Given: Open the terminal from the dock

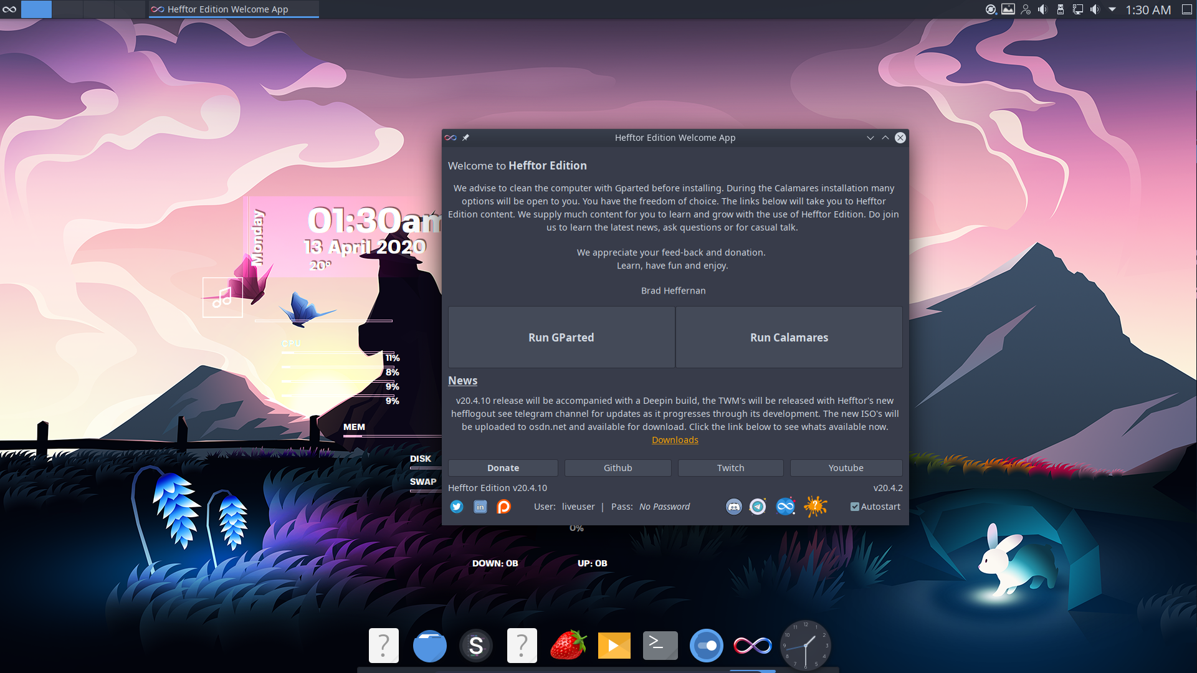Looking at the screenshot, I should click(x=660, y=646).
